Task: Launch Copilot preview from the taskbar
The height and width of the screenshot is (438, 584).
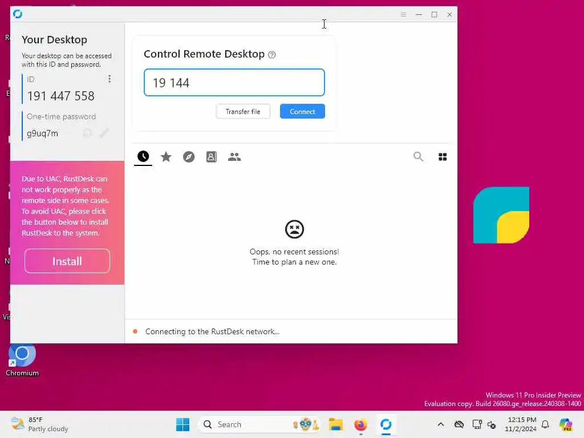Action: point(566,424)
